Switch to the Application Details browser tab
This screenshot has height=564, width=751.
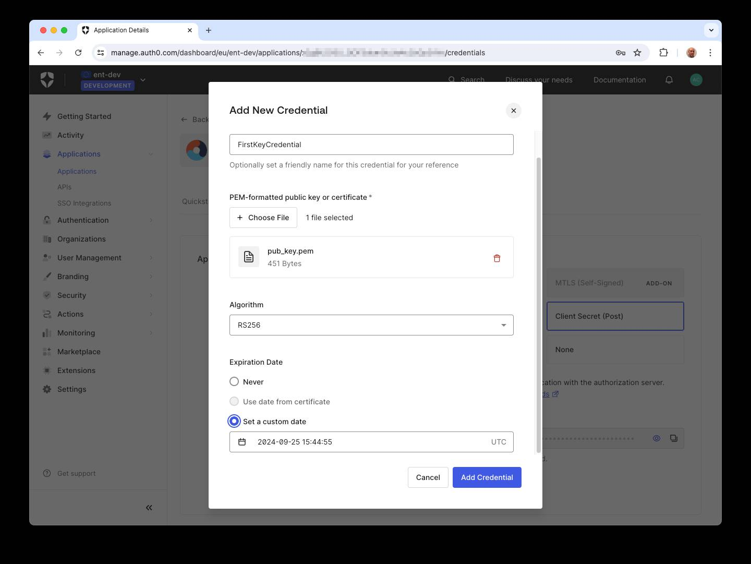coord(137,30)
